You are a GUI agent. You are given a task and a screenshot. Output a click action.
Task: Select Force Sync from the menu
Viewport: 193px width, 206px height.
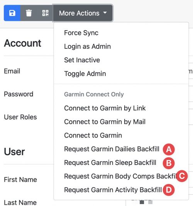coord(121,33)
